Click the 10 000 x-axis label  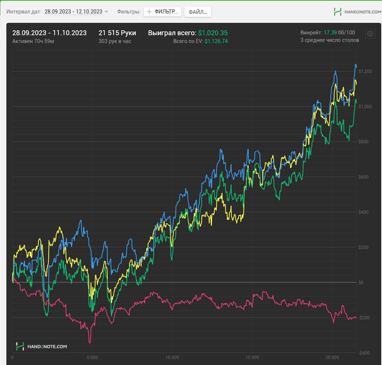coord(172,357)
